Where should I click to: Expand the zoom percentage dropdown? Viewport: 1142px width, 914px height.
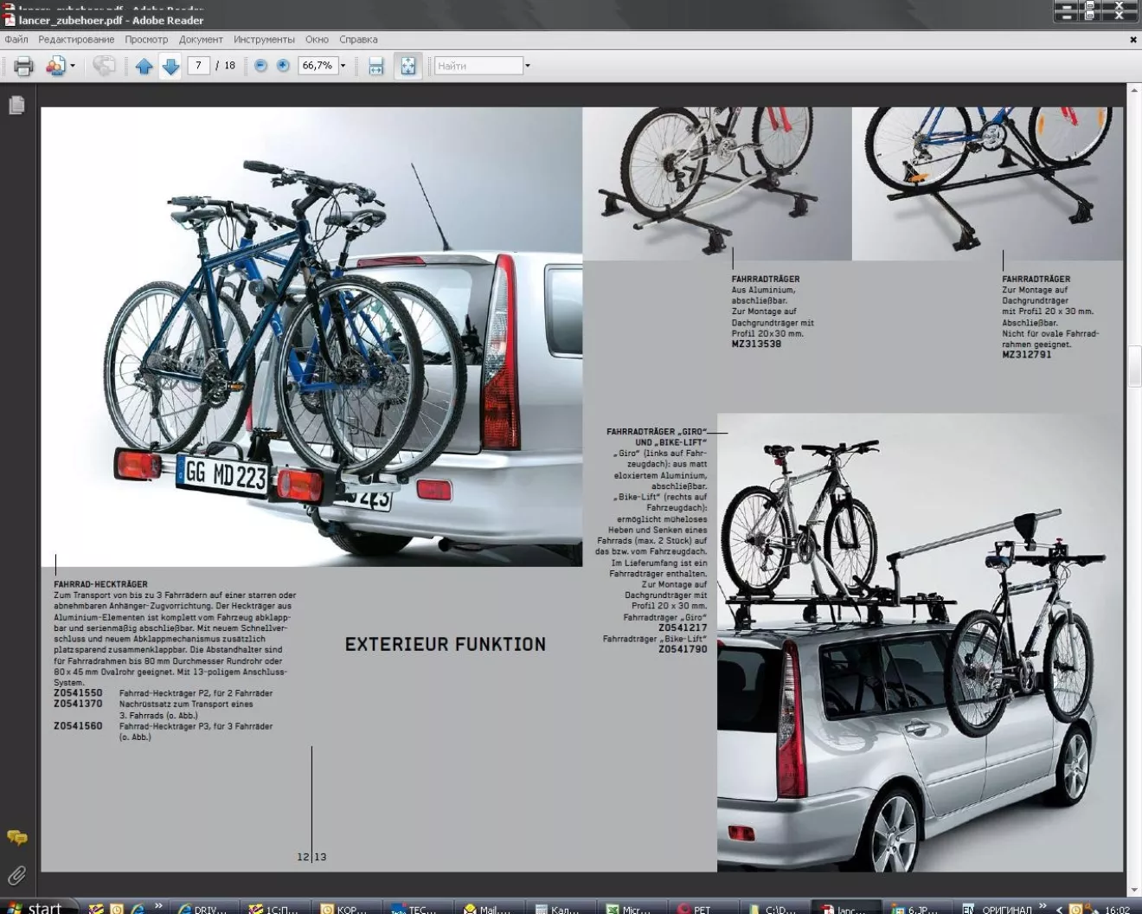343,66
